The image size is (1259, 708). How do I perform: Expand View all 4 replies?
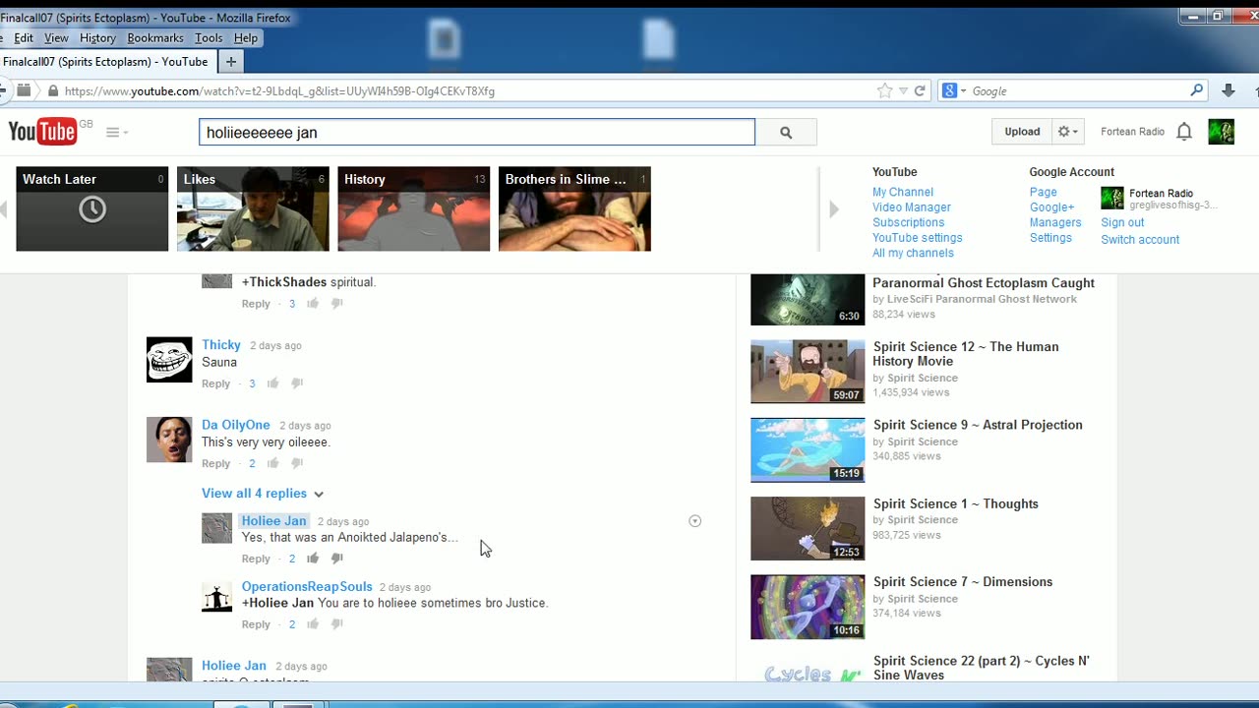pos(263,494)
